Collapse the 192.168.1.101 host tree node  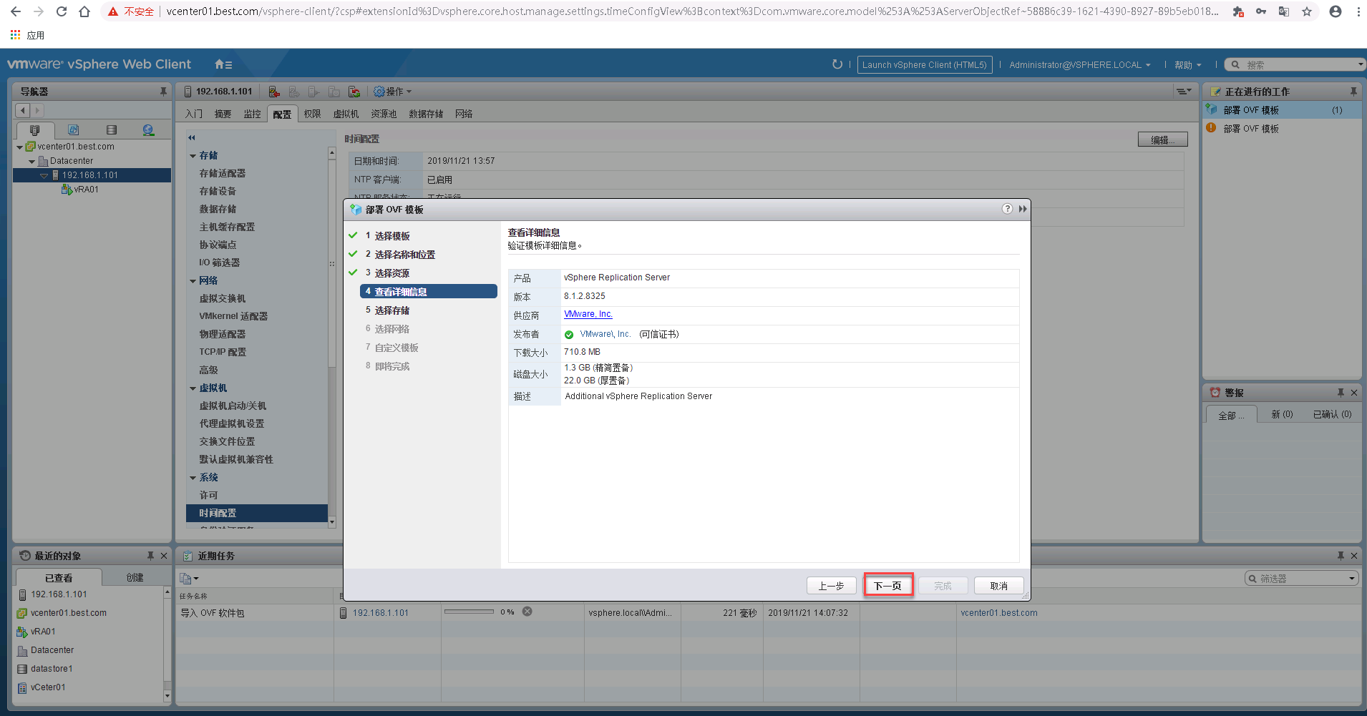44,175
